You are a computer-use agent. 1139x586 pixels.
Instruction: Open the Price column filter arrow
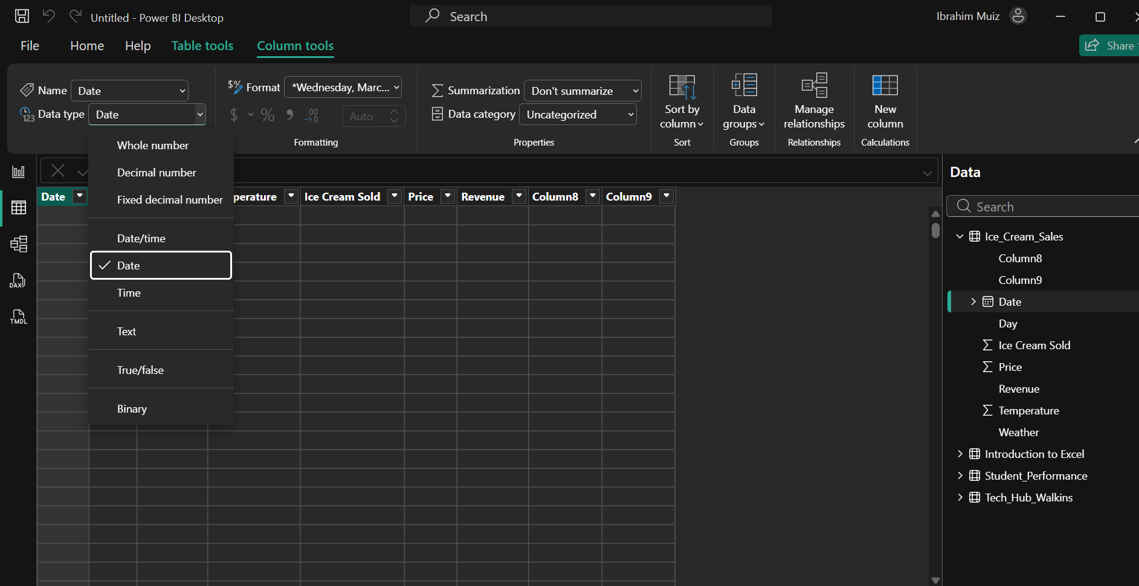(448, 196)
